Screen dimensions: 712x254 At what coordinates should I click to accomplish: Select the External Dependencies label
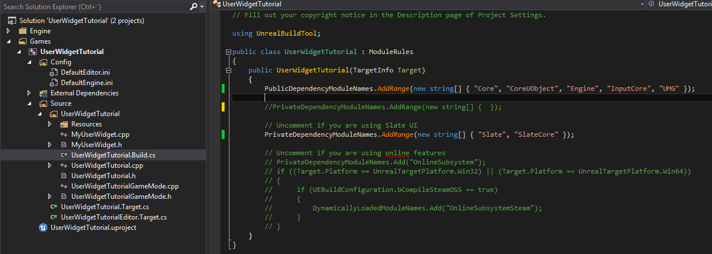click(x=85, y=93)
